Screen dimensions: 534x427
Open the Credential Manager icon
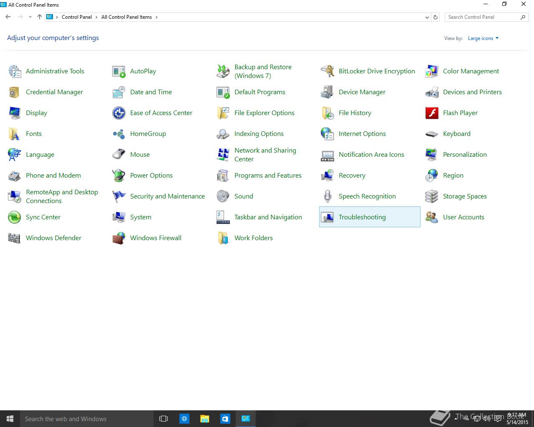click(15, 92)
